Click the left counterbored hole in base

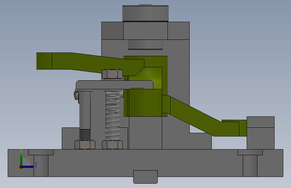click(x=41, y=163)
